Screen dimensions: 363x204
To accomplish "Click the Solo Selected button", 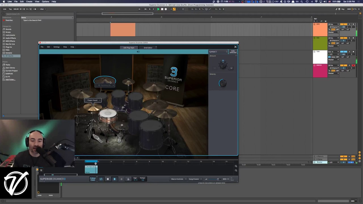I will pyautogui.click(x=233, y=52).
